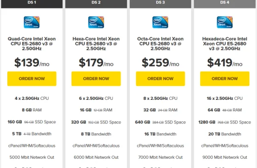Click the 5000 Mbit Network Out text
This screenshot has height=168, width=257.
(32, 157)
